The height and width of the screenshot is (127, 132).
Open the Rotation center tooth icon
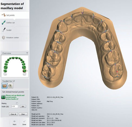tap(4, 38)
